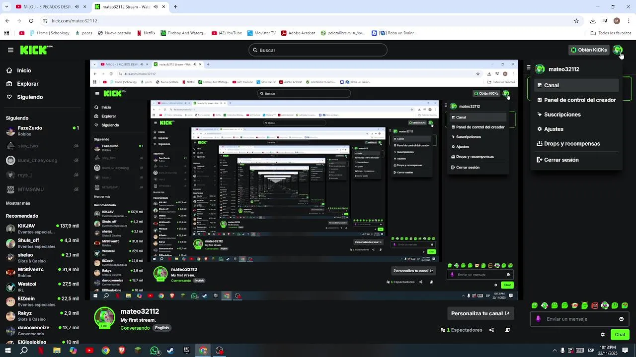Click the Windows Start button
This screenshot has width=636, height=357.
click(x=7, y=351)
